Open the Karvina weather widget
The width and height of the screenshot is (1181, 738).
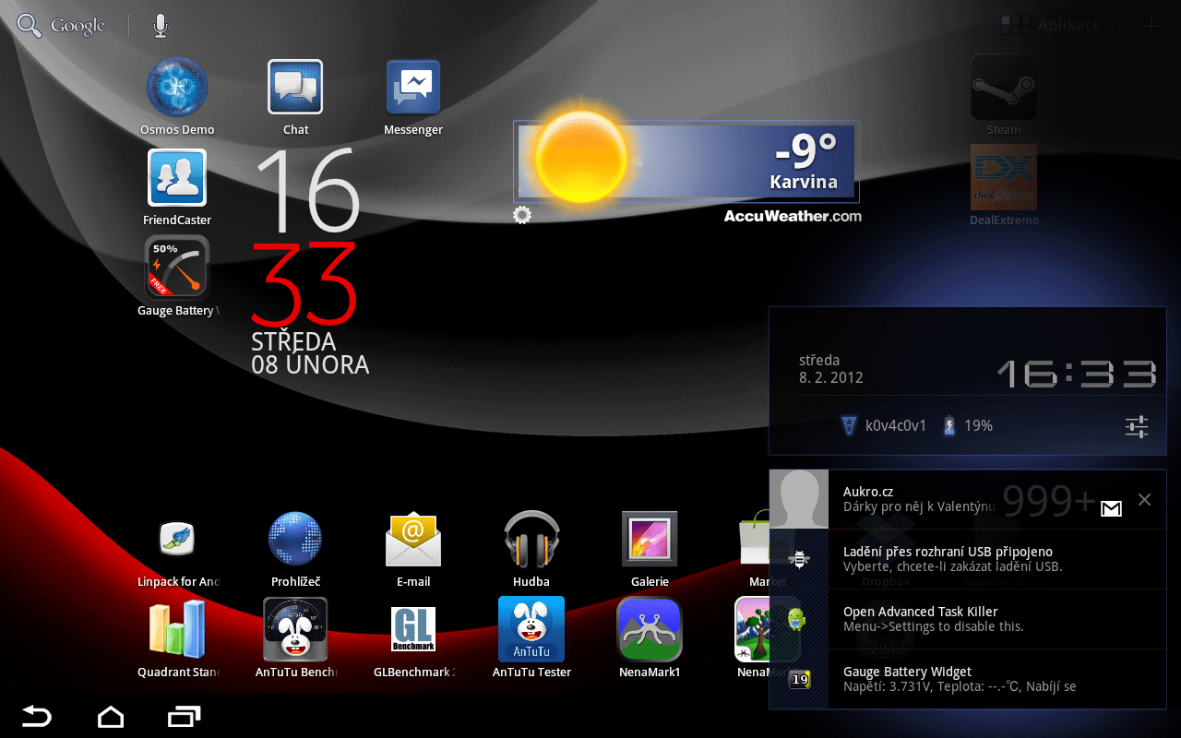pyautogui.click(x=686, y=161)
